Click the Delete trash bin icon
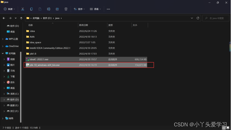Screen dimensions: 231x130 coord(66,9)
